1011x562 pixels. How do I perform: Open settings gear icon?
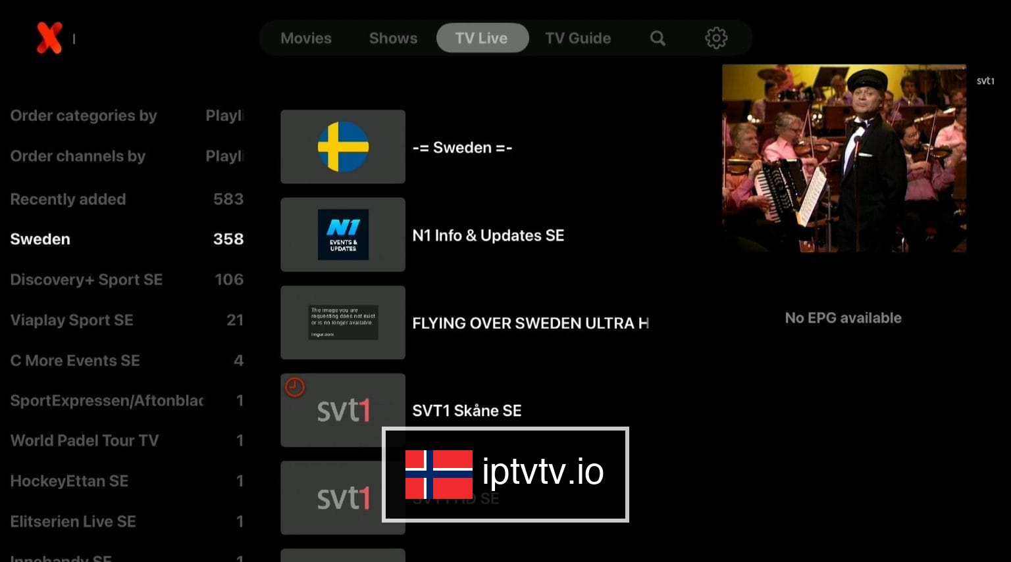(x=716, y=38)
